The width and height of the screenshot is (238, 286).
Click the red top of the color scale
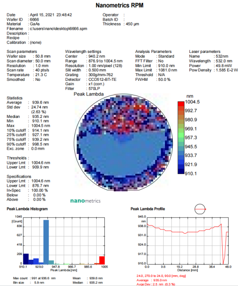[x=181, y=104]
